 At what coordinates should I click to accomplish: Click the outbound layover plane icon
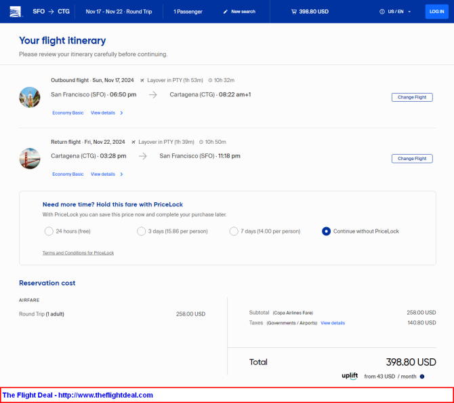tap(142, 80)
